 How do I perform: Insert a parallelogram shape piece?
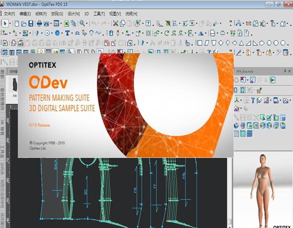pos(207,43)
